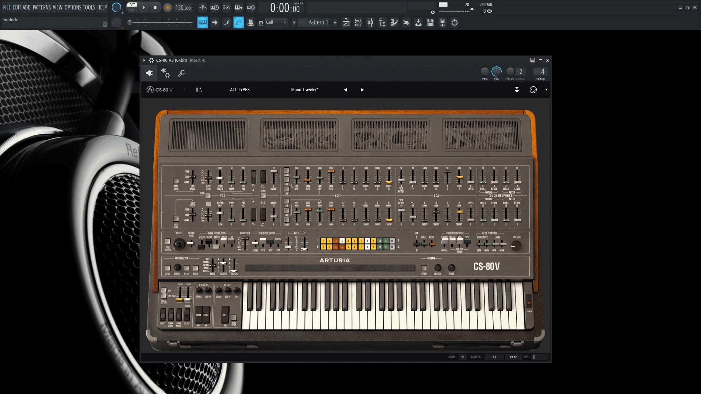Viewport: 701px width, 394px height.
Task: Open the FILE menu
Action: [7, 7]
